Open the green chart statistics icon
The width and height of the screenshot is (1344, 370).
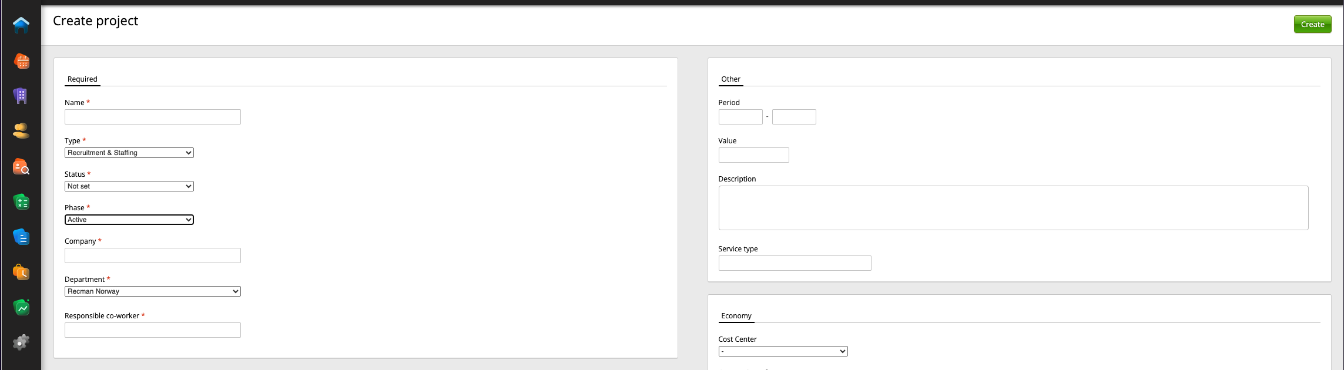[x=21, y=307]
